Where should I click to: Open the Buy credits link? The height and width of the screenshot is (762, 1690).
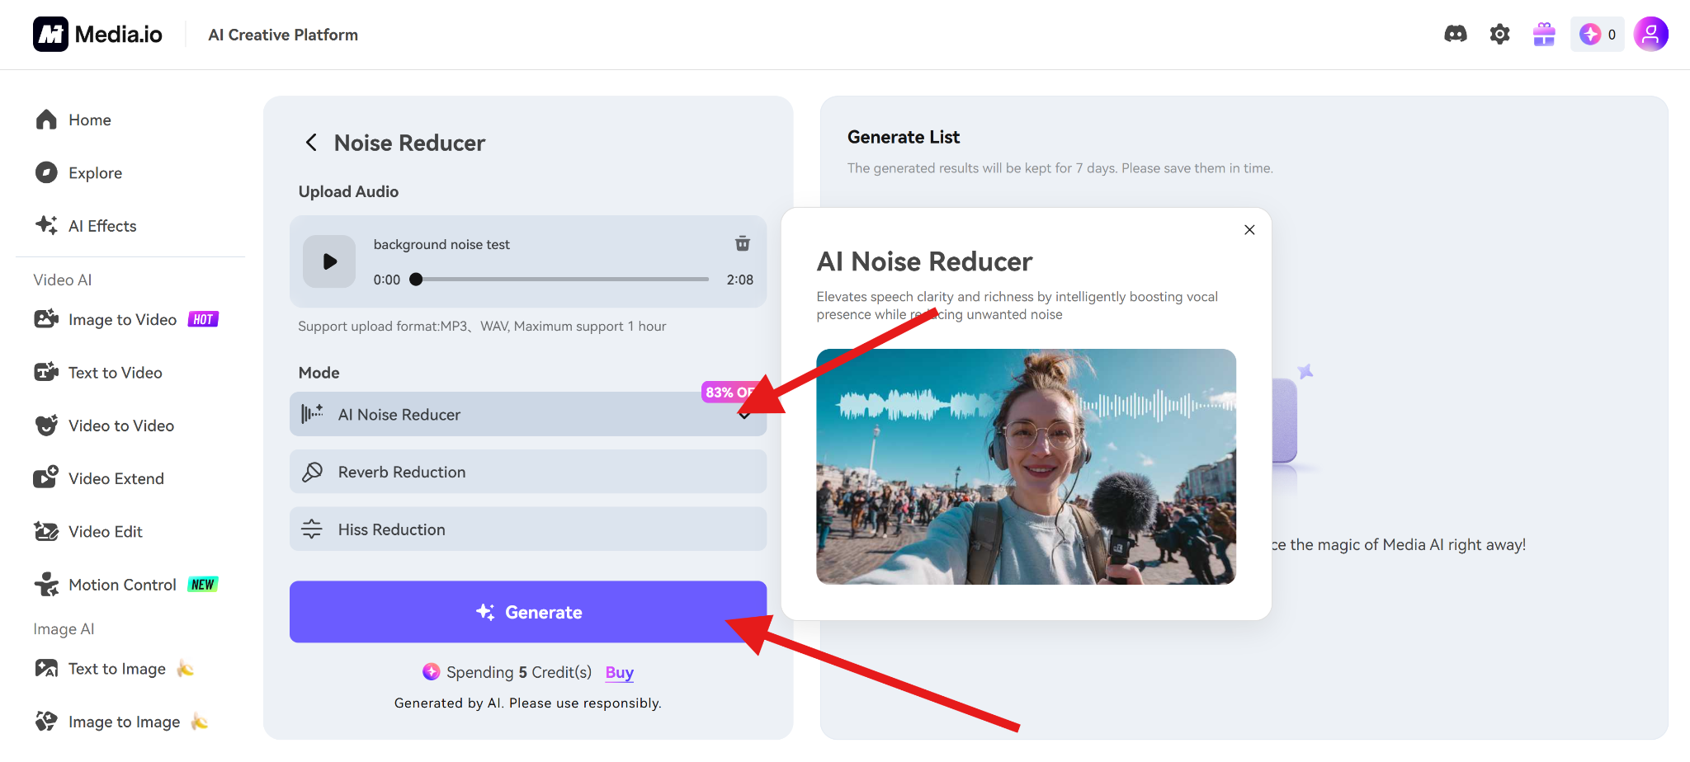pos(618,672)
